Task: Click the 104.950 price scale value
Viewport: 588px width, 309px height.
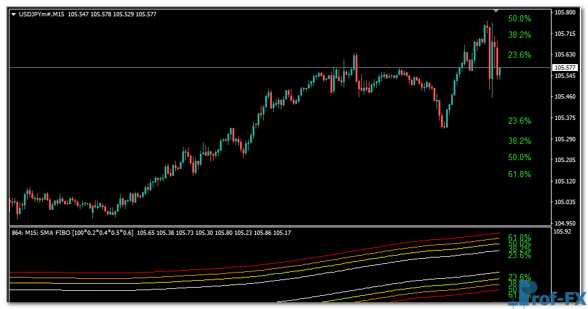Action: [x=563, y=223]
